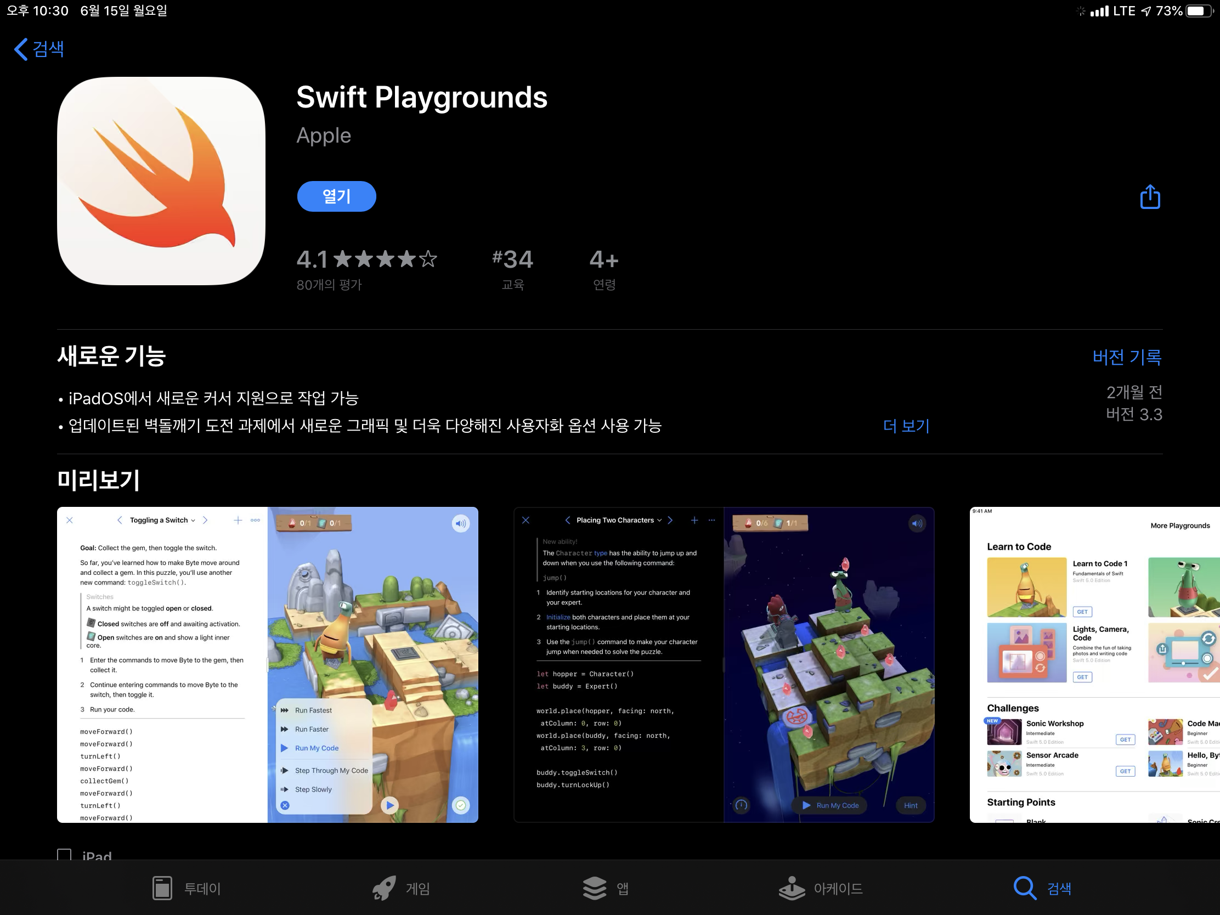Tap the 4.1 star rating
The width and height of the screenshot is (1220, 915).
(366, 259)
